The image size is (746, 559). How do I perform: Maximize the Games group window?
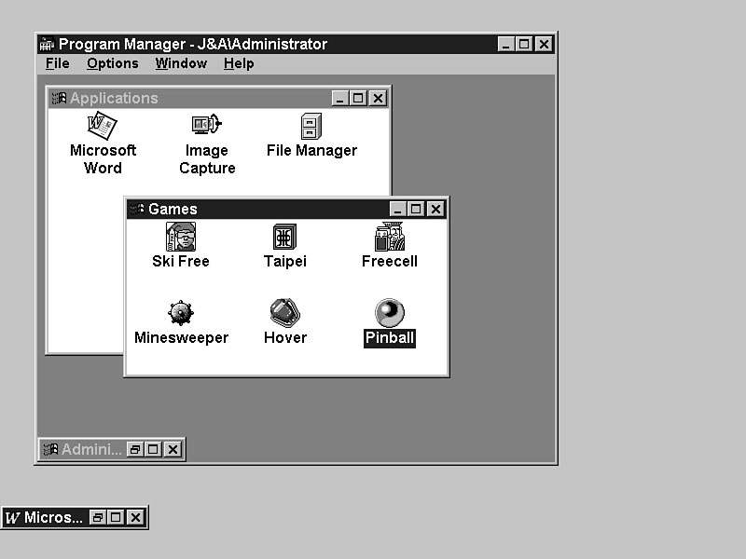click(x=416, y=209)
